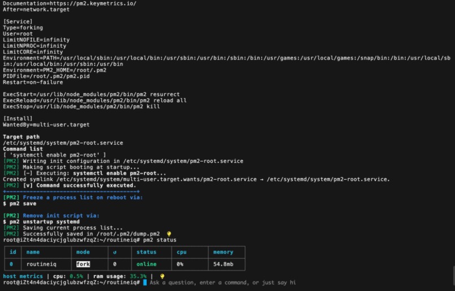Viewport: 455px width, 291px height.
Task: Select the 'routineiq' name cell
Action: (41, 264)
